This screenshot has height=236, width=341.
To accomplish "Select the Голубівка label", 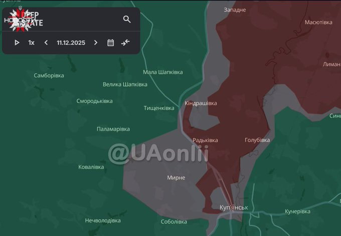I will [257, 140].
